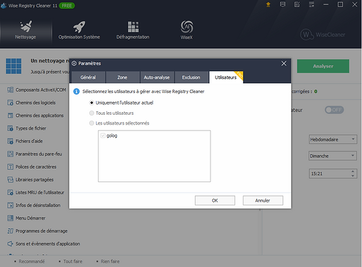Click the Menu Démarrer icon
The image size is (362, 267).
click(x=10, y=218)
